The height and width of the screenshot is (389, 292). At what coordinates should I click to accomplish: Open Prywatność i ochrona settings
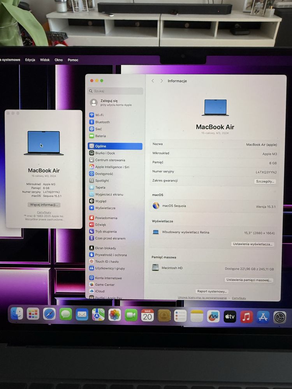tap(108, 255)
